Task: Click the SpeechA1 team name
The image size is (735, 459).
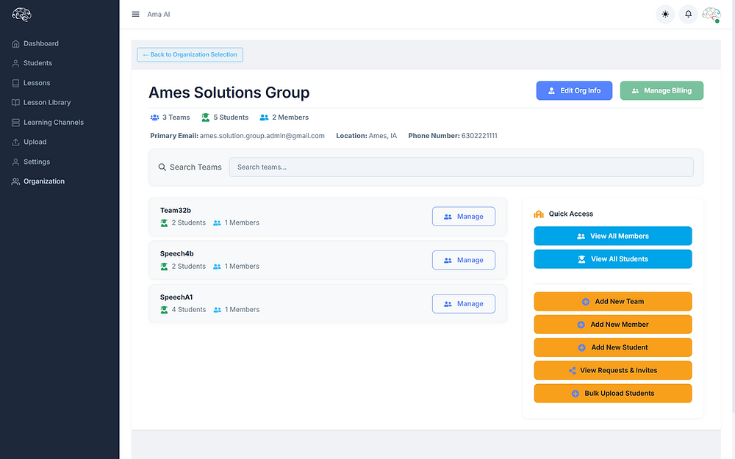Action: coord(176,297)
